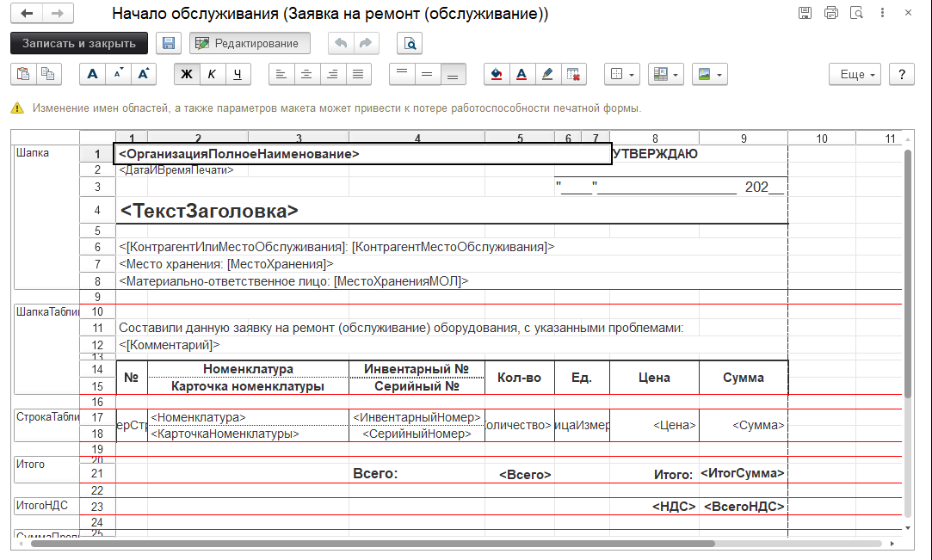Viewport: 932px width, 560px height.
Task: Apply italic formatting to the cell
Action: (x=212, y=74)
